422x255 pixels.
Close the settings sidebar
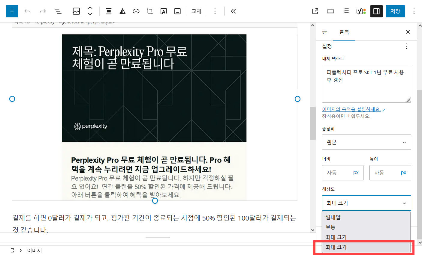tap(408, 32)
